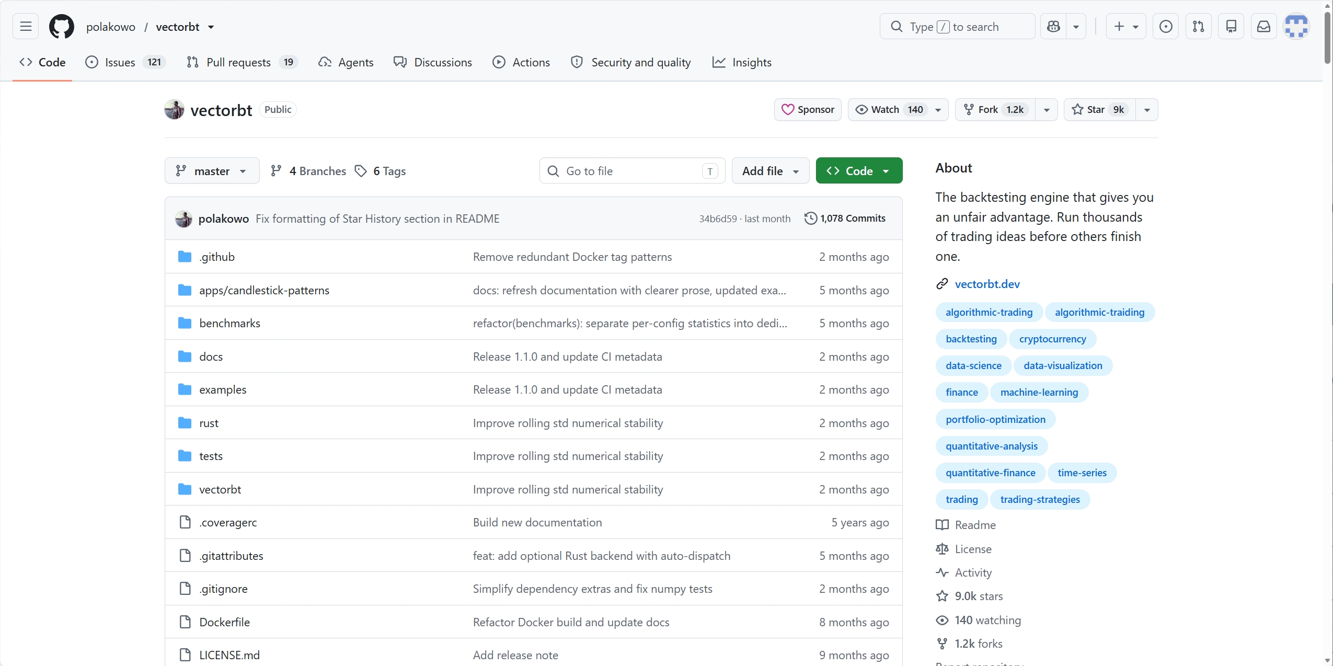
Task: Click the folder icon for rust
Action: pos(185,423)
